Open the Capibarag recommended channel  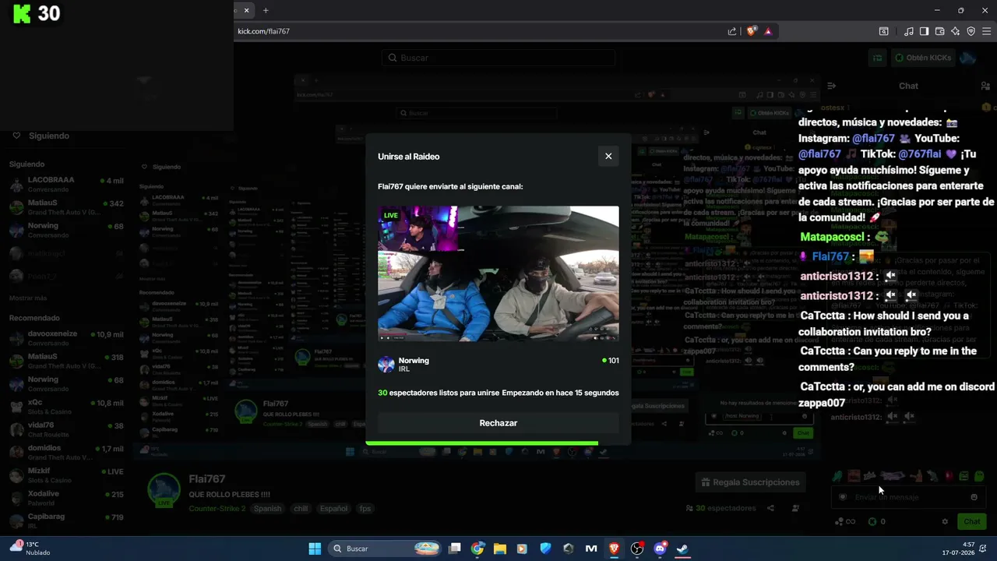coord(66,520)
